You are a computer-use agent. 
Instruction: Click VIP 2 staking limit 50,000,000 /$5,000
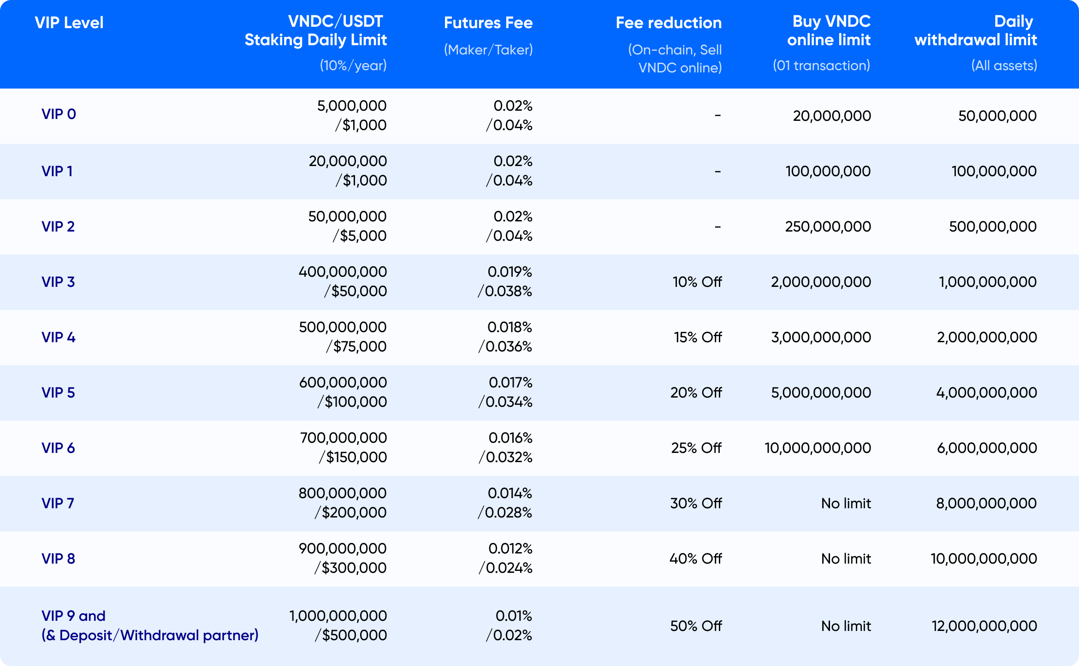coord(347,226)
